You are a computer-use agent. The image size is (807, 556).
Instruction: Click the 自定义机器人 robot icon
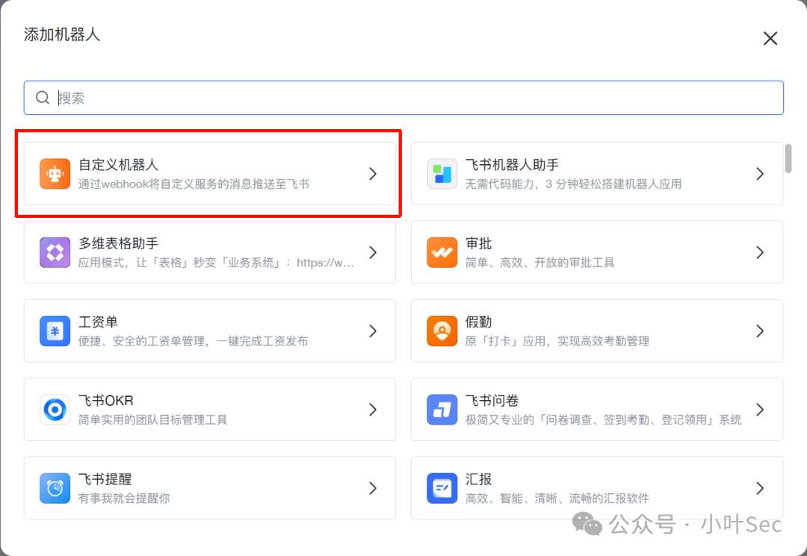55,174
